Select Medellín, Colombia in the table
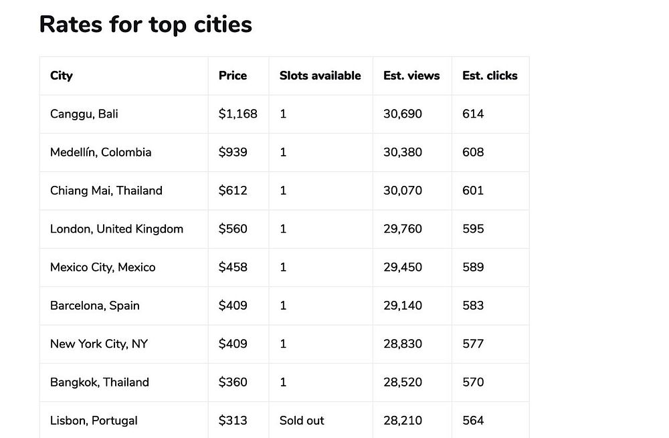Screen dimensions: 669x438 click(100, 152)
